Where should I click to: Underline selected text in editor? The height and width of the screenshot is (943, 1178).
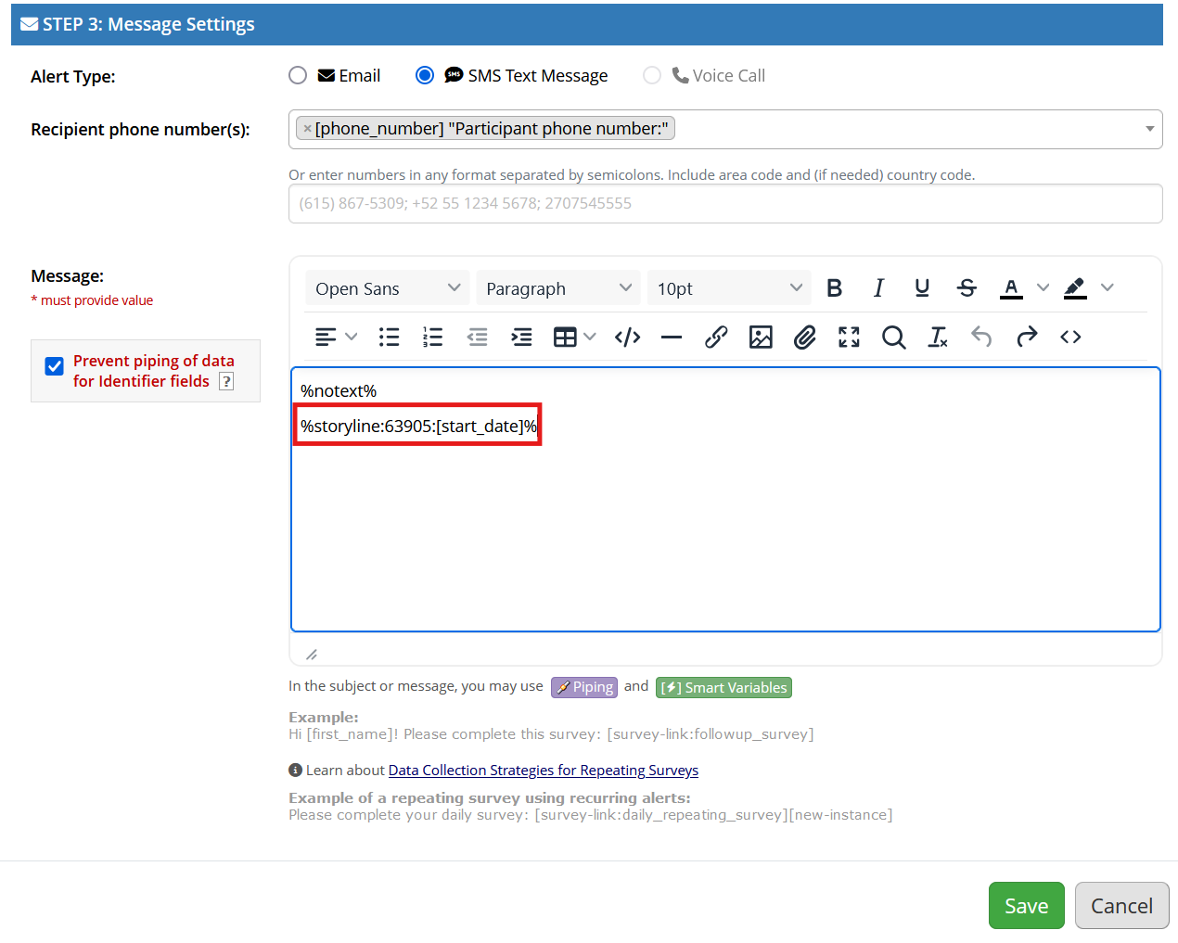pyautogui.click(x=922, y=288)
